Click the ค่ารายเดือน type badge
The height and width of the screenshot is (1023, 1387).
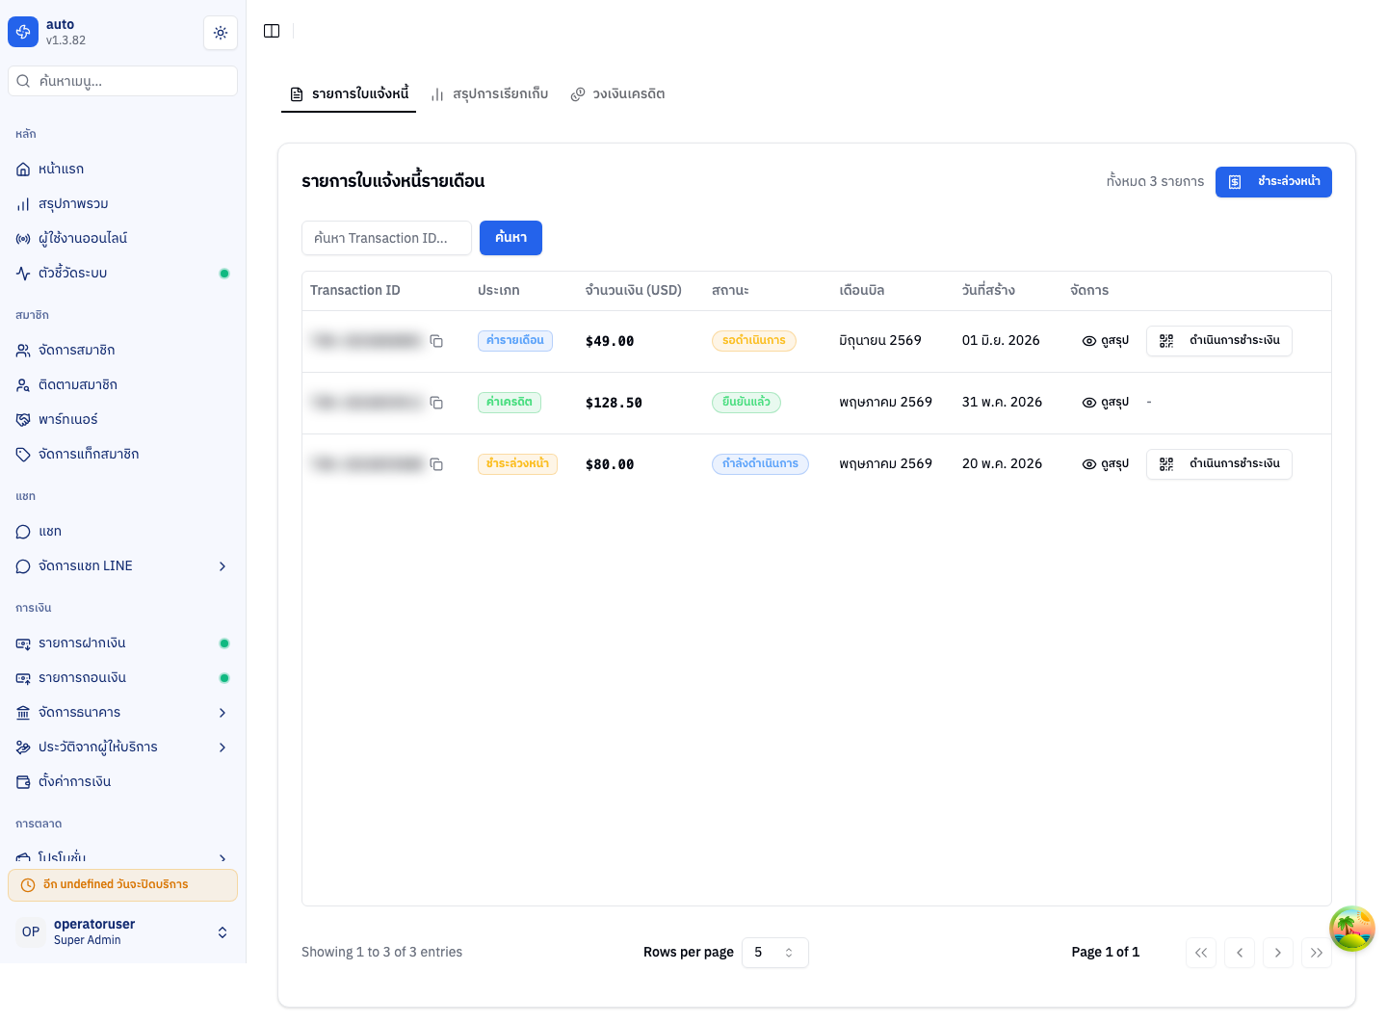(x=515, y=341)
